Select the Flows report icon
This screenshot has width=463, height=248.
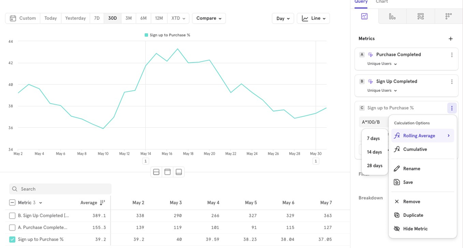pos(420,17)
